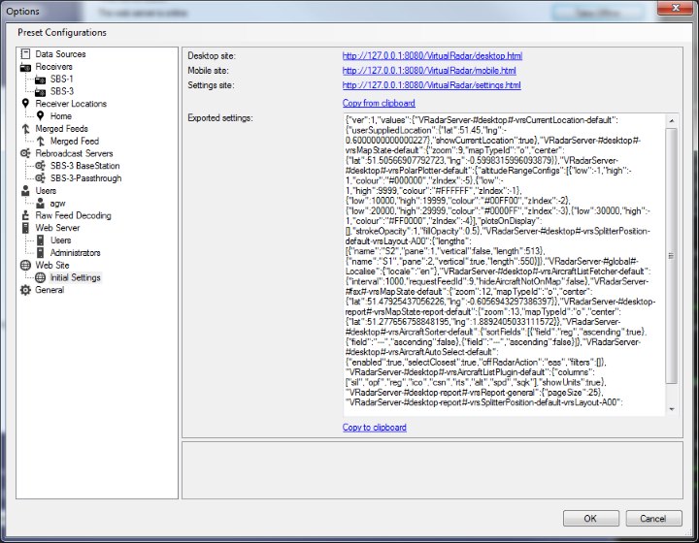Click the Copy from clipboard link
This screenshot has width=699, height=543.
pos(379,103)
